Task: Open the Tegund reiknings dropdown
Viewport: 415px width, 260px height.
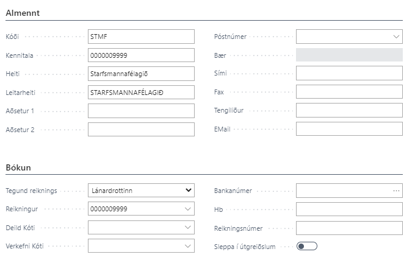Action: [188, 191]
